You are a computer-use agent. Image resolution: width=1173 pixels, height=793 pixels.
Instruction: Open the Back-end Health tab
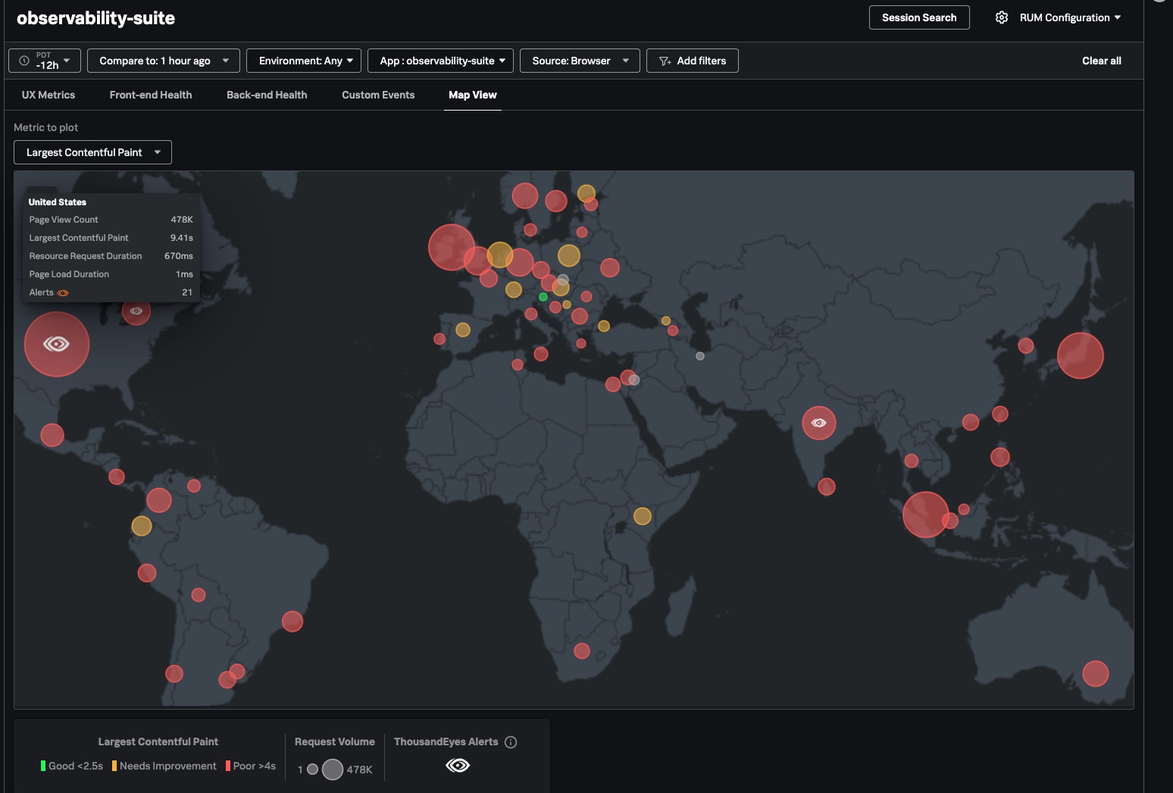pos(267,95)
